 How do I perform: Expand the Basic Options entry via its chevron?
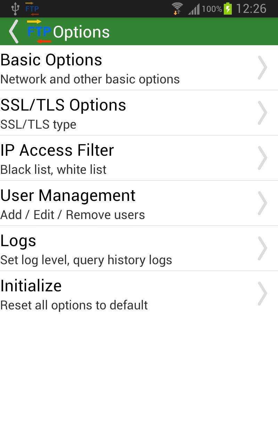263,67
